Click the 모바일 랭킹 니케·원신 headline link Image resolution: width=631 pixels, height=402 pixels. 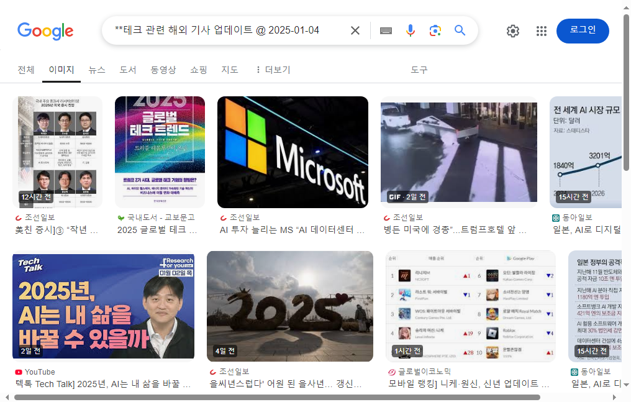[x=468, y=385]
